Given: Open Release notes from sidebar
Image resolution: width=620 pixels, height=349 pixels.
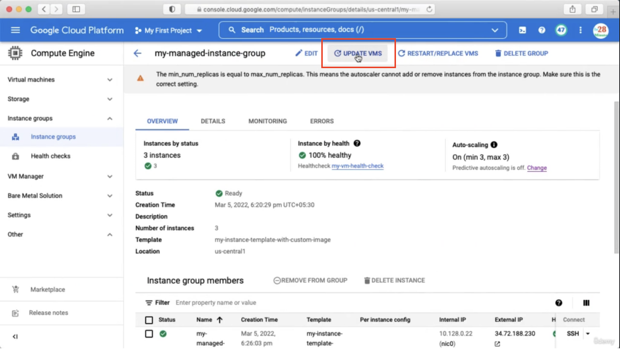Looking at the screenshot, I should click(48, 313).
